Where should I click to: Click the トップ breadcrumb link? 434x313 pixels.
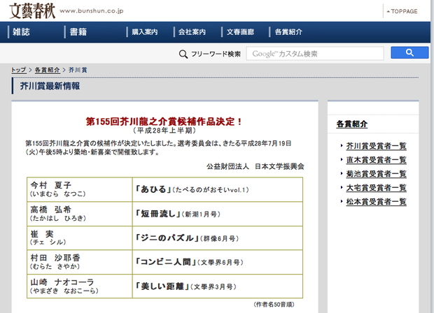point(18,70)
